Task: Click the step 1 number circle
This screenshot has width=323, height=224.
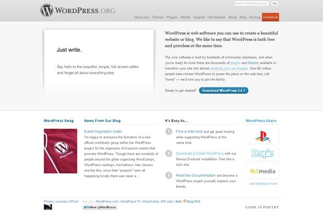Action: point(169,132)
